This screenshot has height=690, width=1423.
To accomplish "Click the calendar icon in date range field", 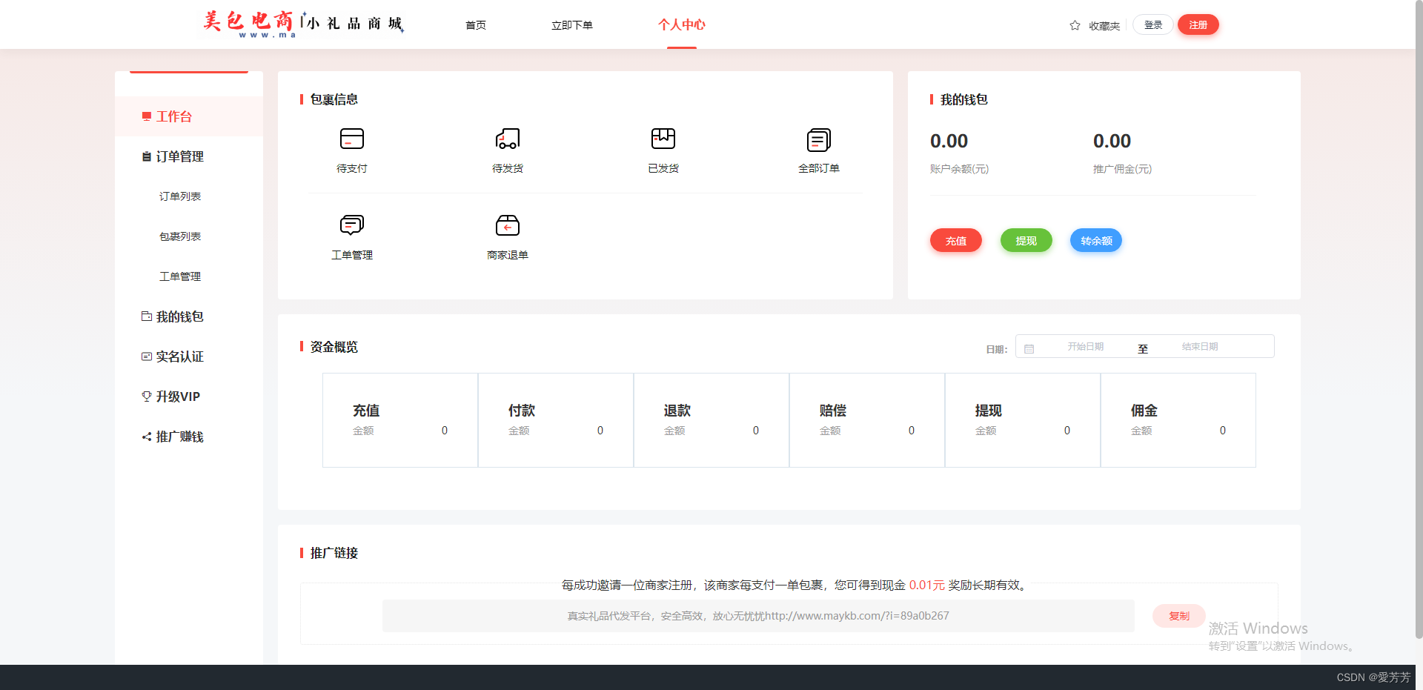I will pyautogui.click(x=1029, y=348).
